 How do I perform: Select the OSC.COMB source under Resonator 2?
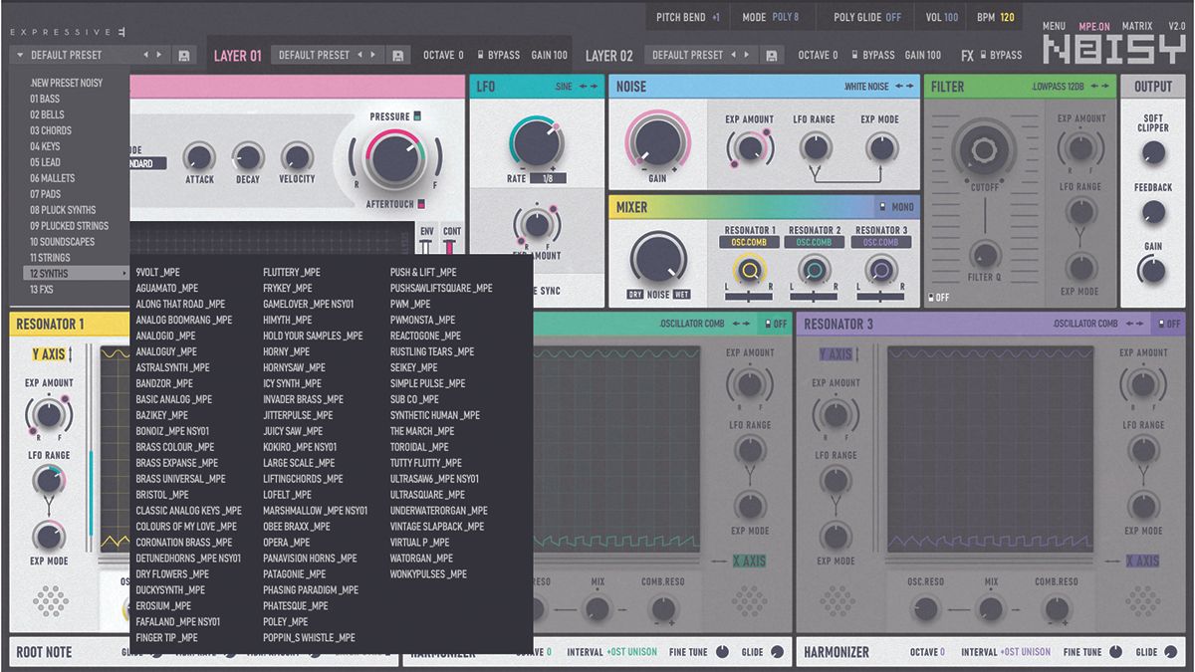coord(814,241)
